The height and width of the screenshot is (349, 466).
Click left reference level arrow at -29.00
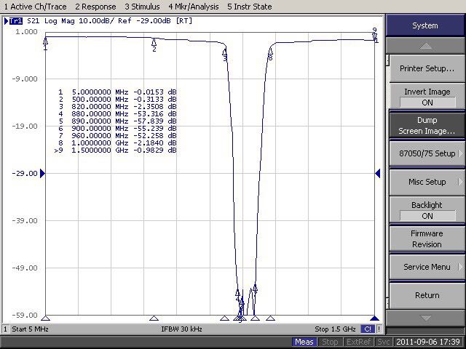click(42, 173)
